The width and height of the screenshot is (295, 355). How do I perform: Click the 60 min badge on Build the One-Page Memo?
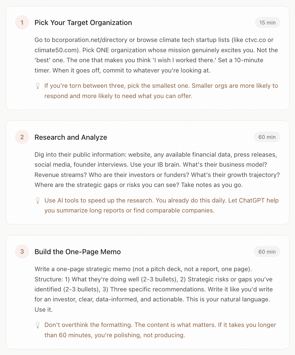[267, 252]
